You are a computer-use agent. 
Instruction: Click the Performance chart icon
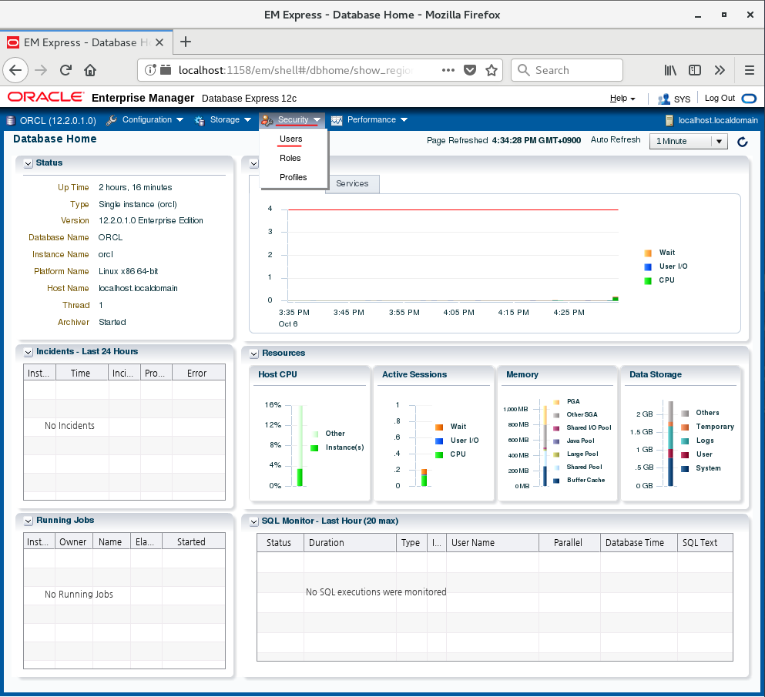(x=337, y=120)
